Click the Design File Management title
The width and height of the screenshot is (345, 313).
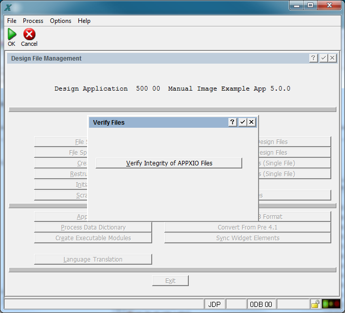pos(46,59)
